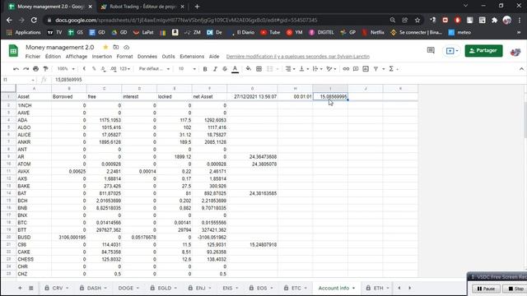Click Move document folder icon
Screen dimensions: 527x296
(116, 48)
